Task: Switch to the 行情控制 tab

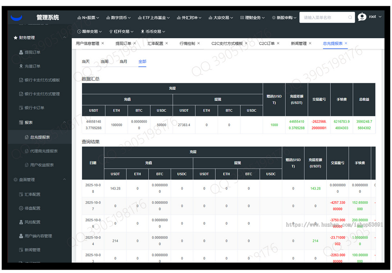Action: (187, 43)
